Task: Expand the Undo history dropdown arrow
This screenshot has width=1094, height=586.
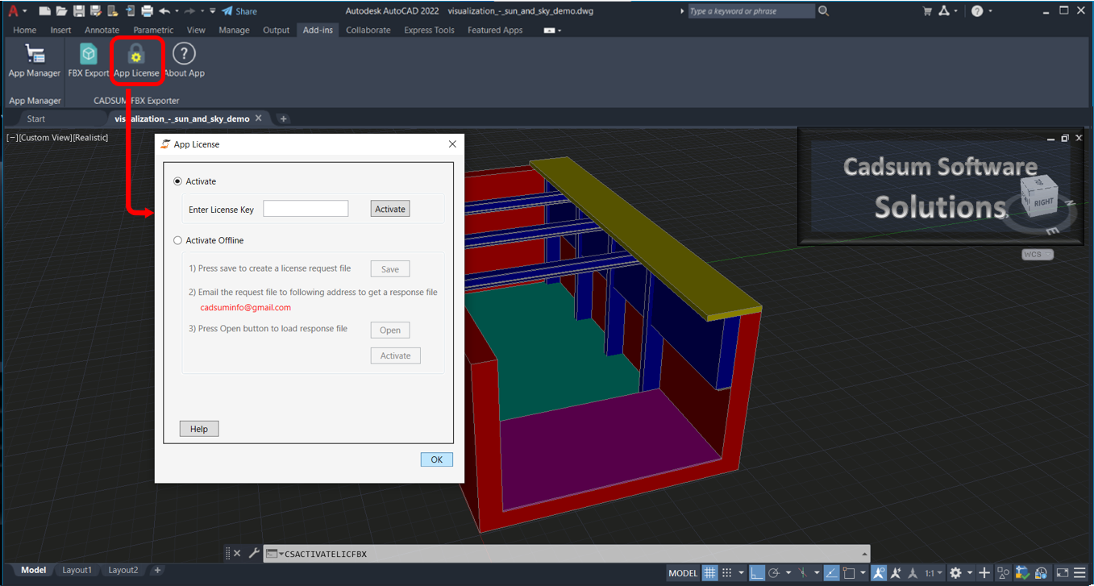Action: click(x=177, y=10)
